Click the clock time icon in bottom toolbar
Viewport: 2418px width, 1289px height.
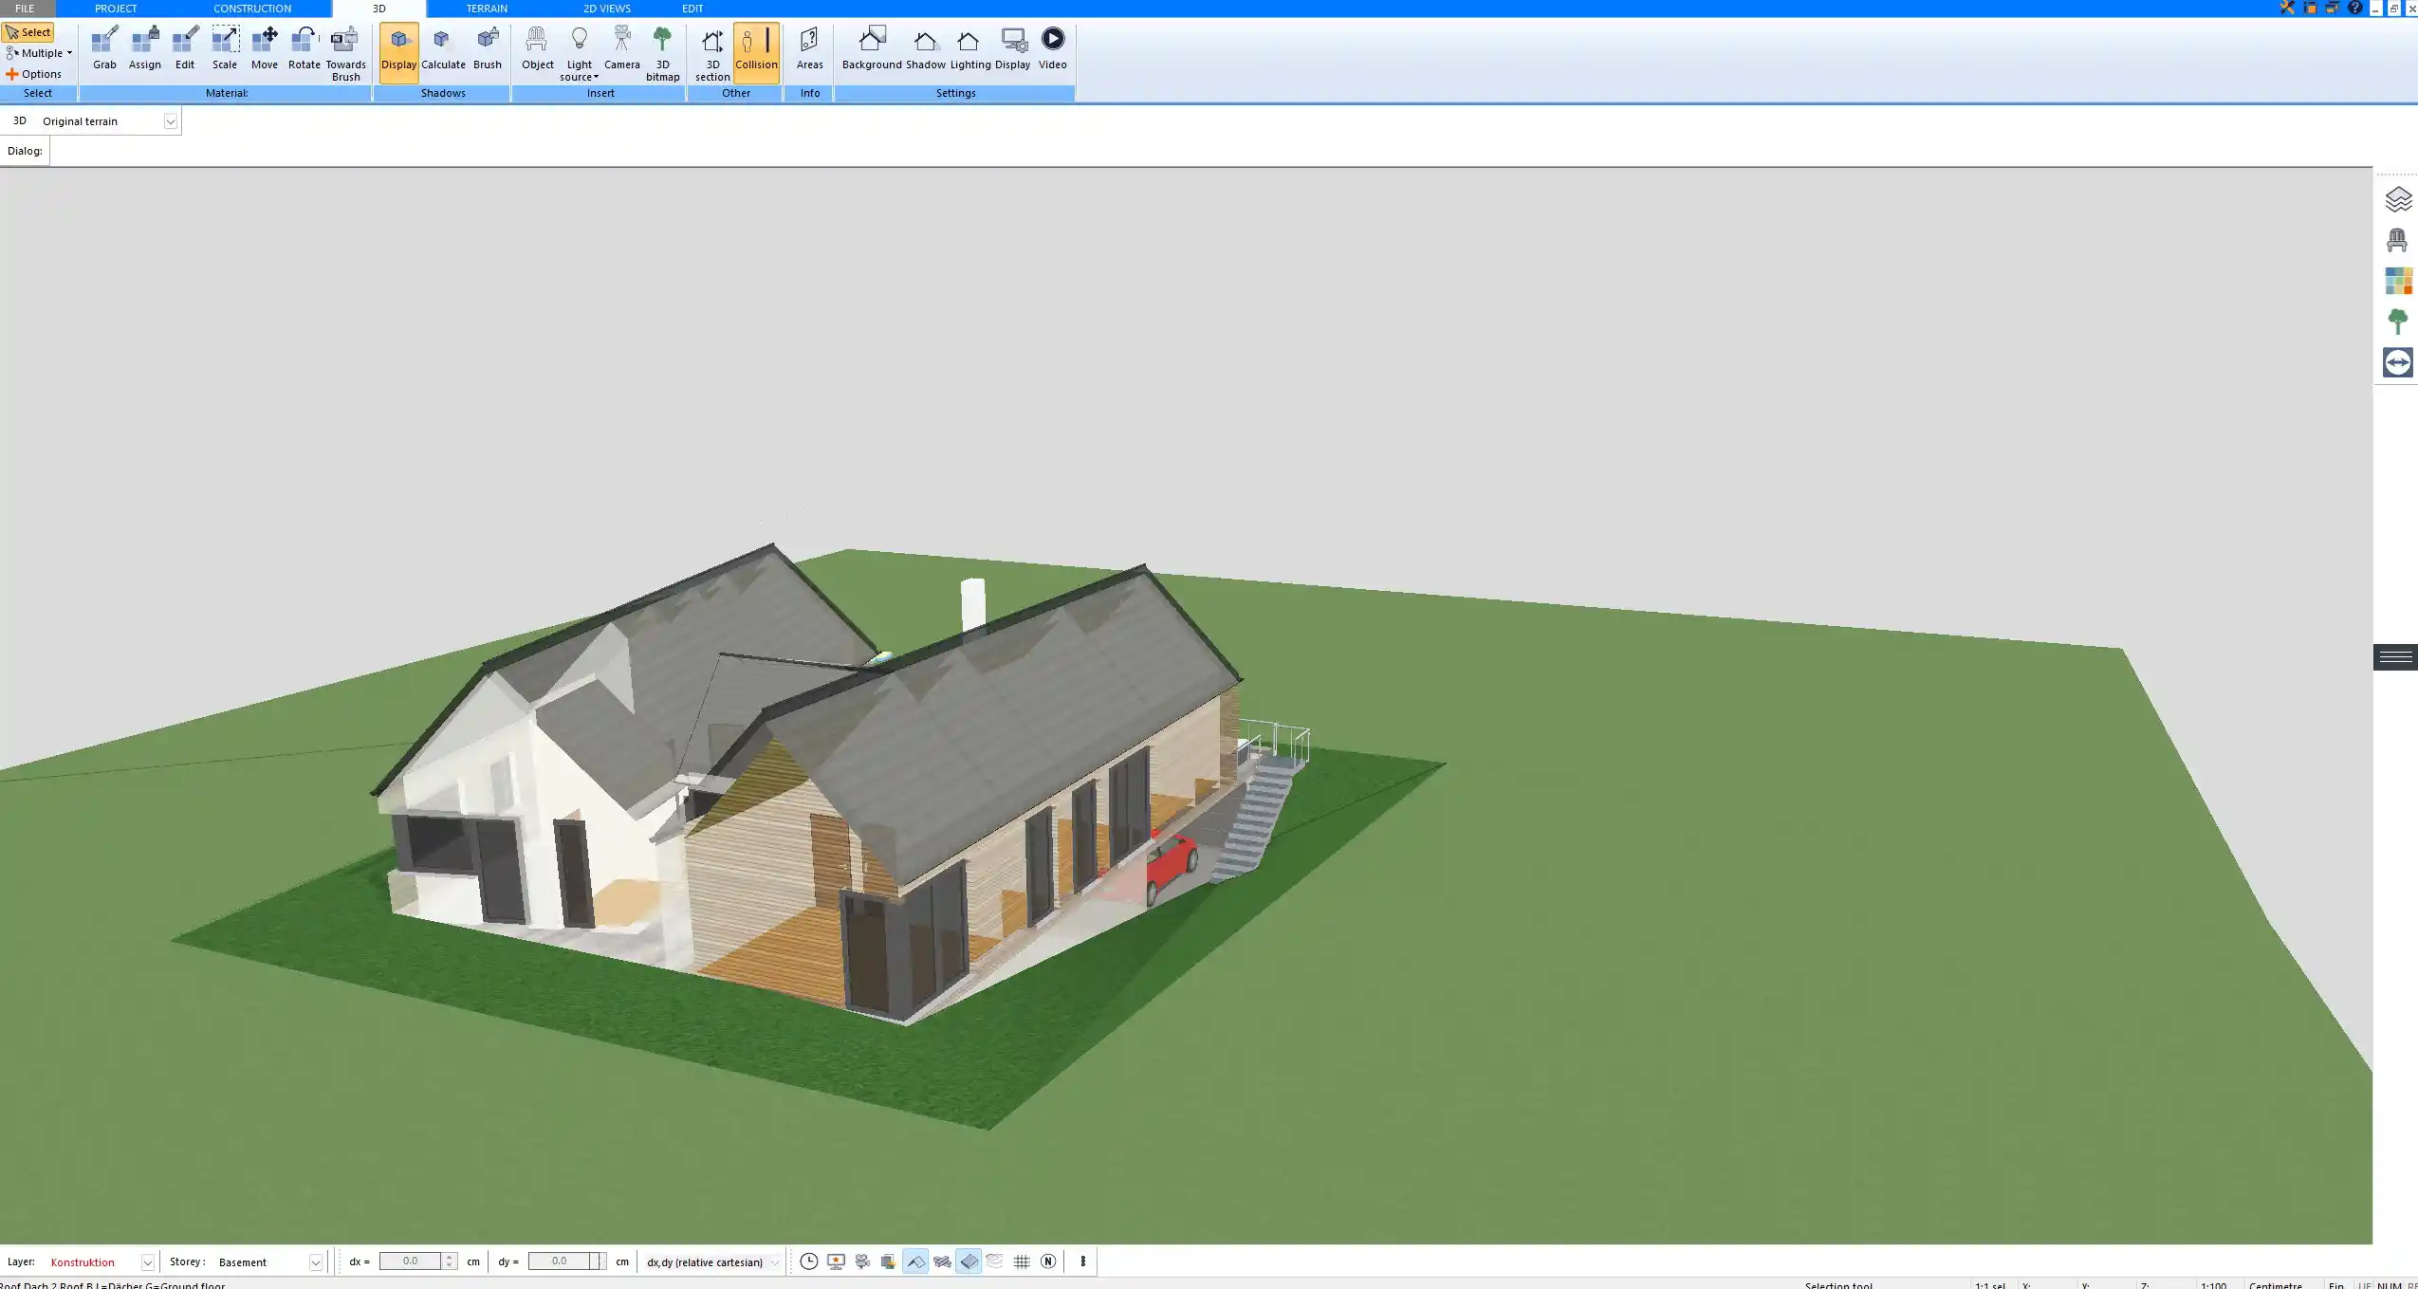pyautogui.click(x=808, y=1261)
